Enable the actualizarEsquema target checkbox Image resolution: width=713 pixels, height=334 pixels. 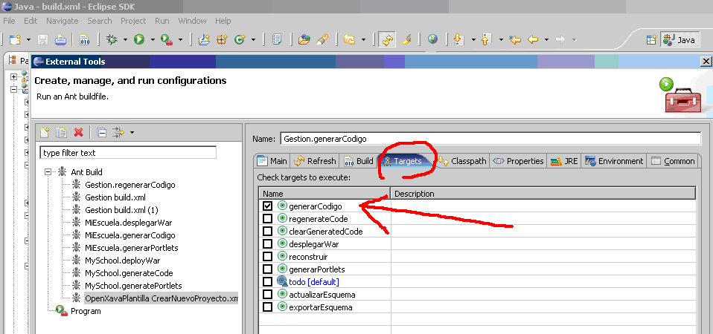tap(267, 294)
